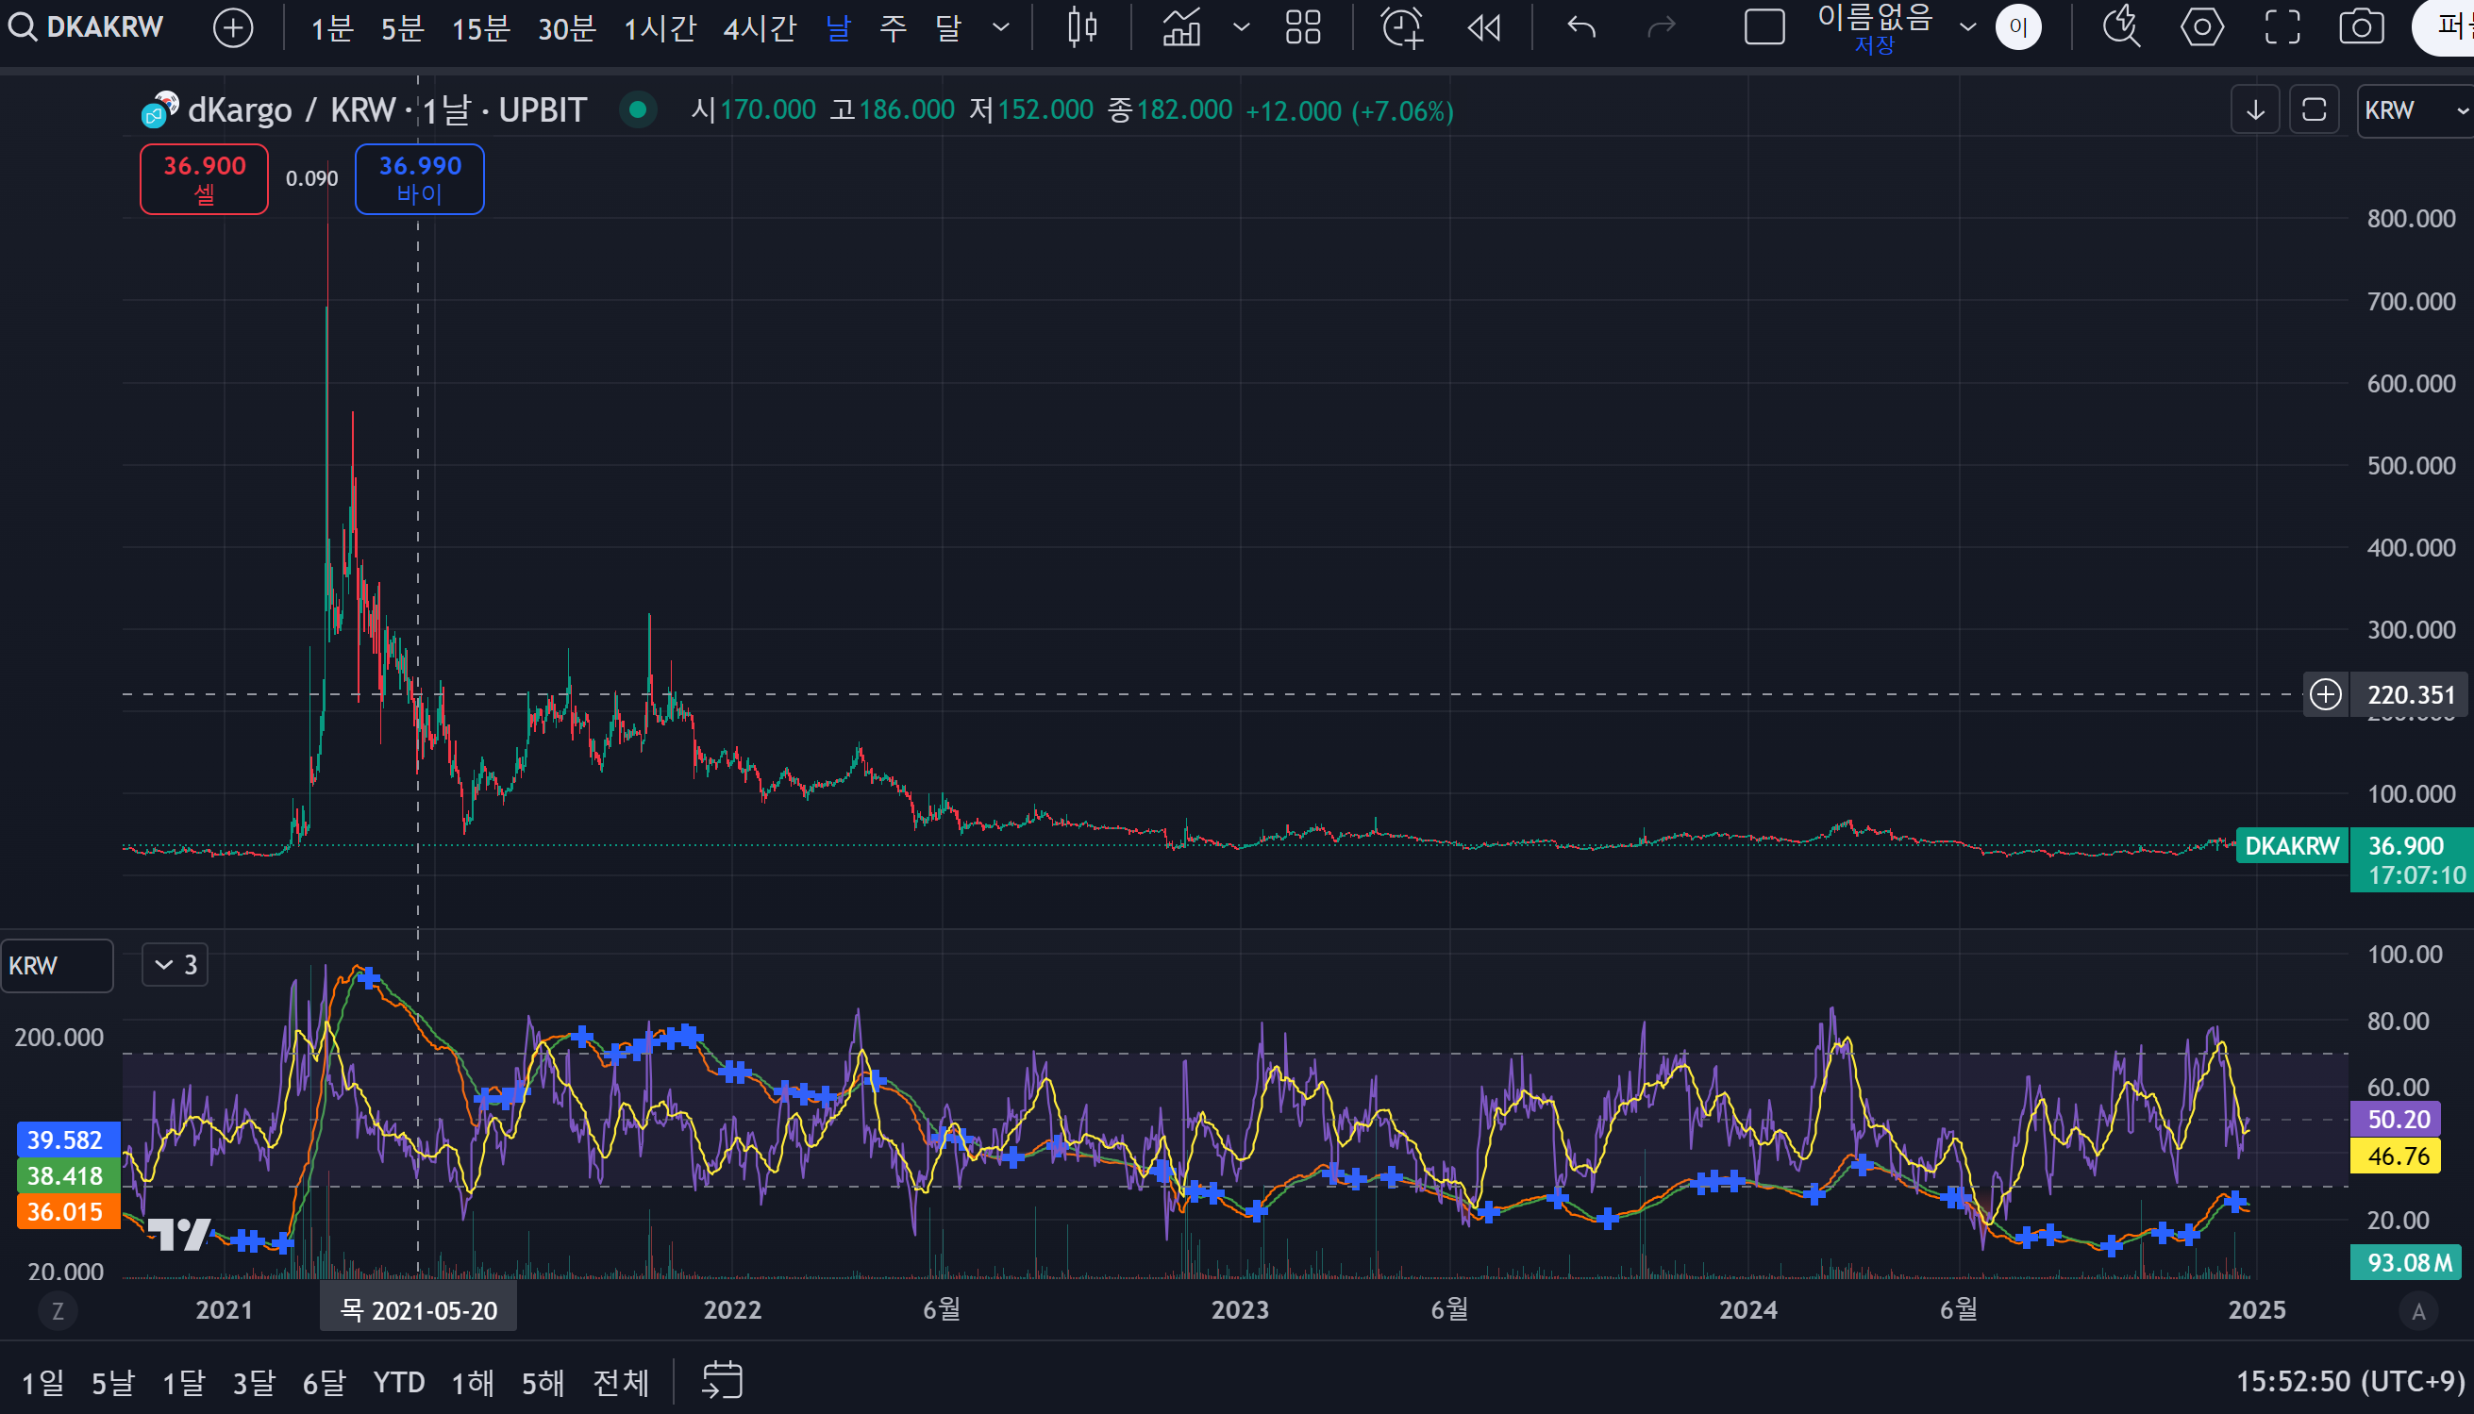The height and width of the screenshot is (1414, 2474).
Task: Open the KRW currency dropdown at top right
Action: 2416,109
